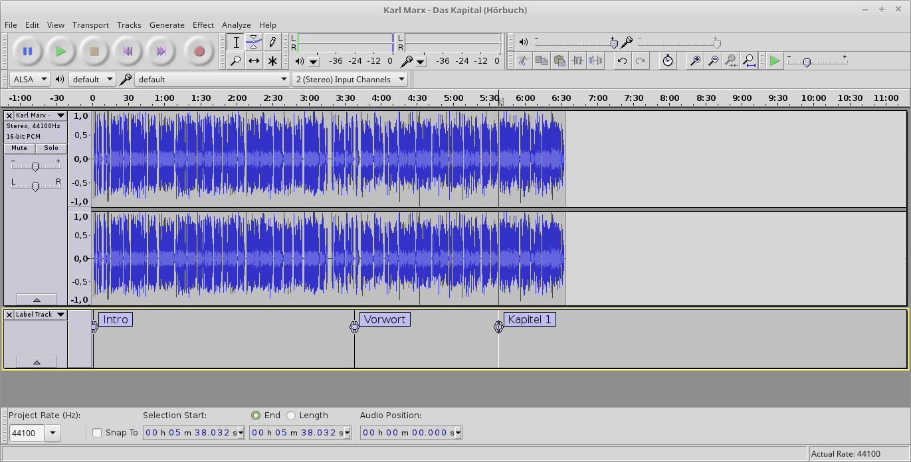Viewport: 911px width, 462px height.
Task: Choose the Time Shift tool
Action: pyautogui.click(x=254, y=61)
